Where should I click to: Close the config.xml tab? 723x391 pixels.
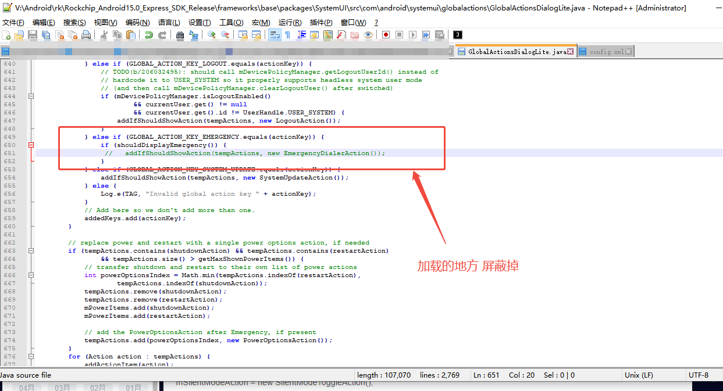[629, 52]
